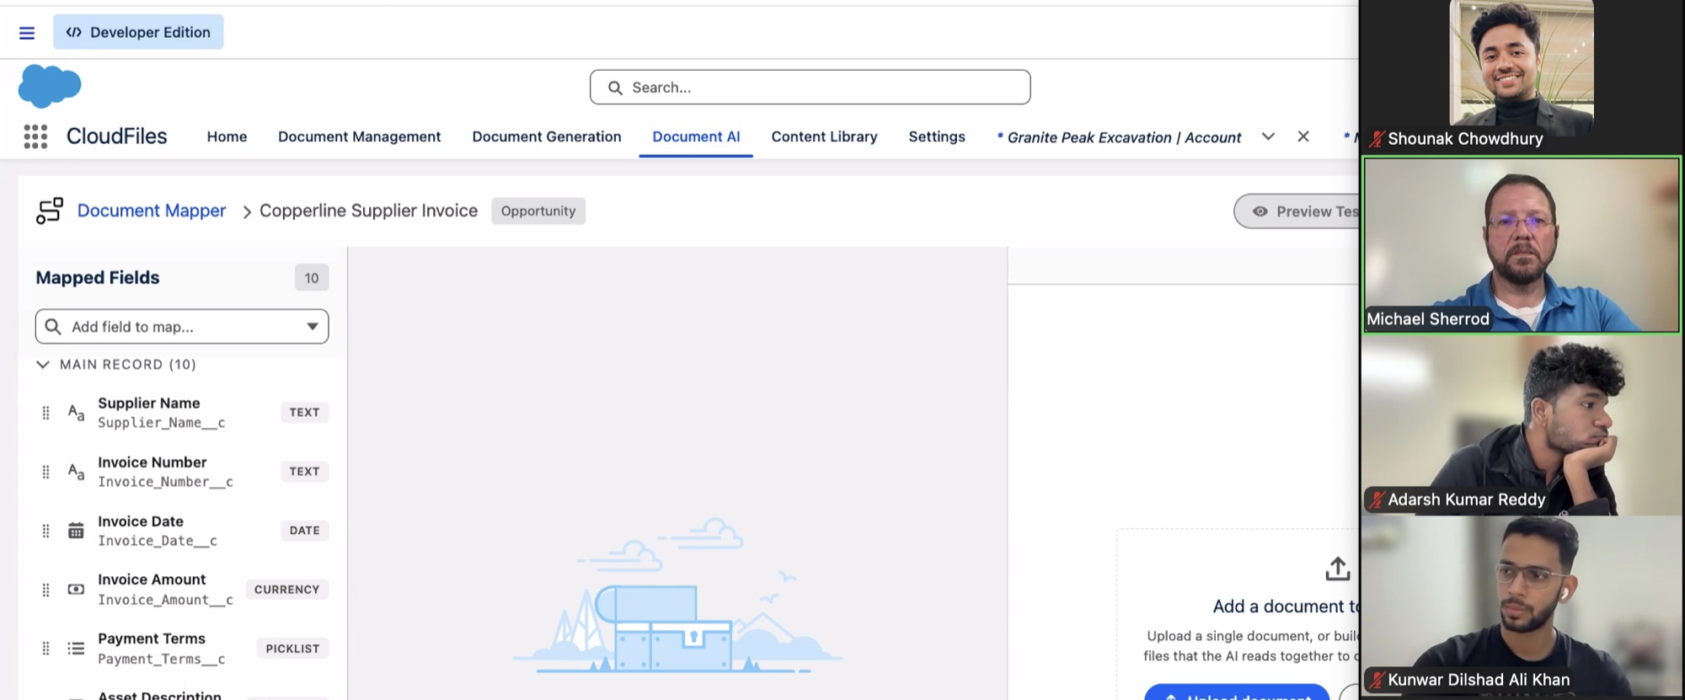1685x700 pixels.
Task: Close the Granite Peak Excavation tab
Action: click(1303, 136)
